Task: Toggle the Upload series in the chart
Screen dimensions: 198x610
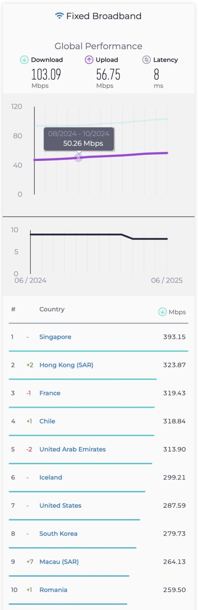Action: 101,60
